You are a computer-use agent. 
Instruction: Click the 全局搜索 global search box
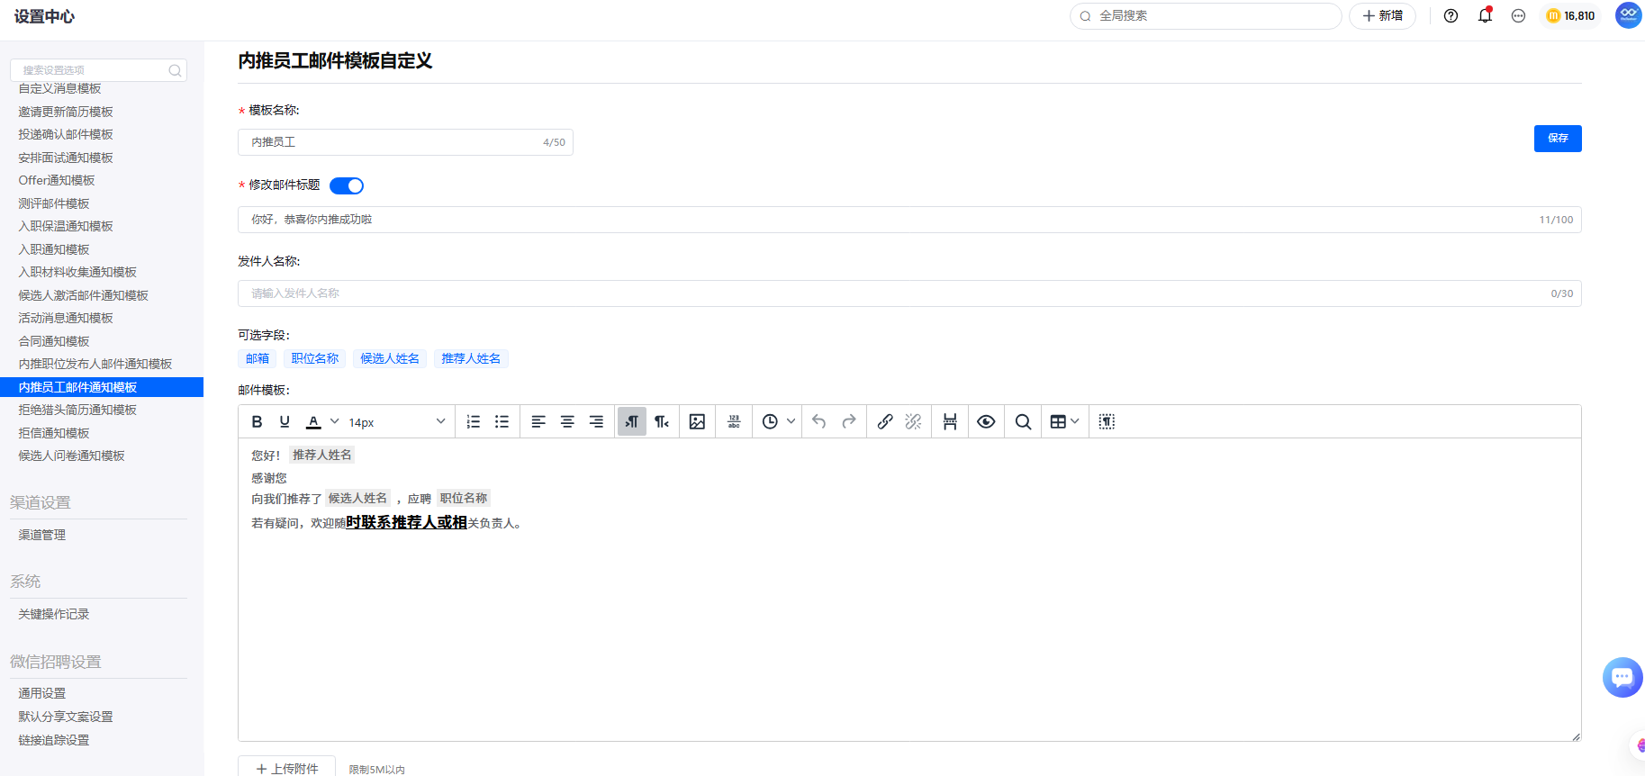[1206, 16]
